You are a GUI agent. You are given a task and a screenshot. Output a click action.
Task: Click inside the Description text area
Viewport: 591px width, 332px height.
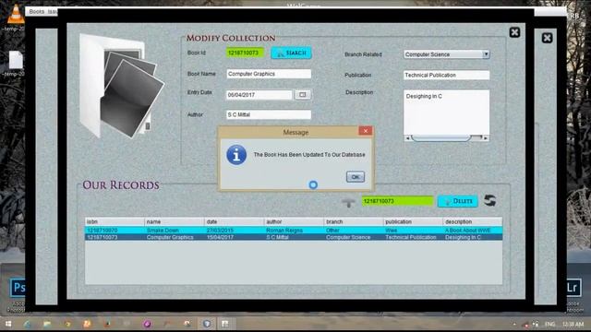[446, 113]
